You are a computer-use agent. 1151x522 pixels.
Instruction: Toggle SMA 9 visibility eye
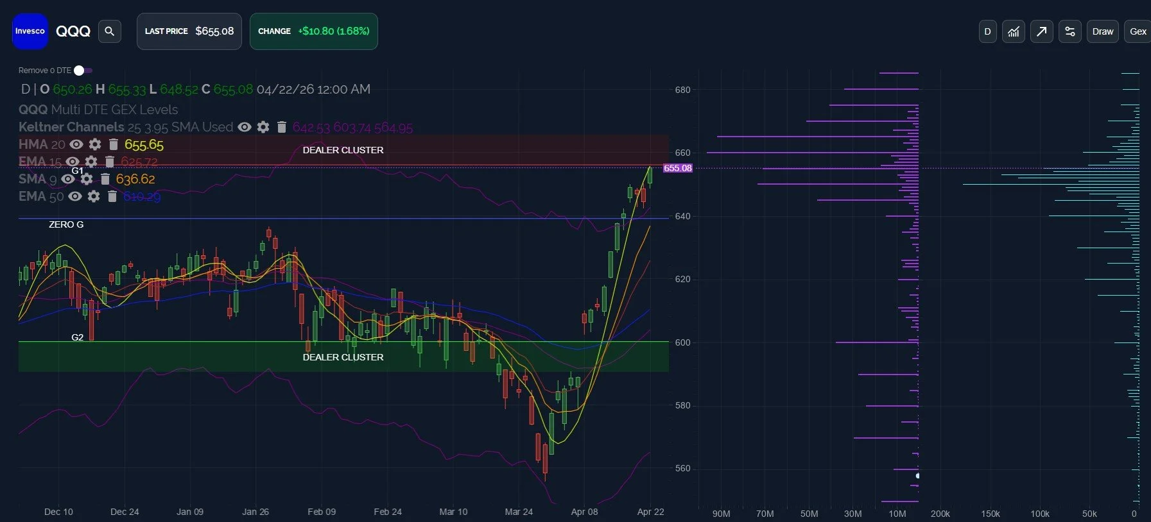click(68, 179)
